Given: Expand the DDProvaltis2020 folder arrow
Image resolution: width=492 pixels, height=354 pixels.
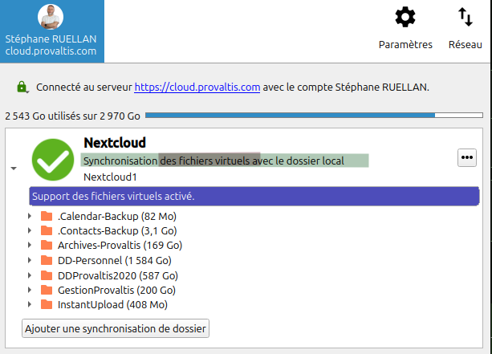Looking at the screenshot, I should click(x=30, y=275).
